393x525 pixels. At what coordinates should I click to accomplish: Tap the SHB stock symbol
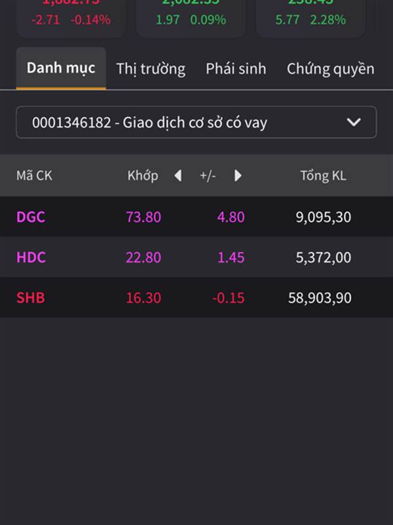[x=31, y=298]
